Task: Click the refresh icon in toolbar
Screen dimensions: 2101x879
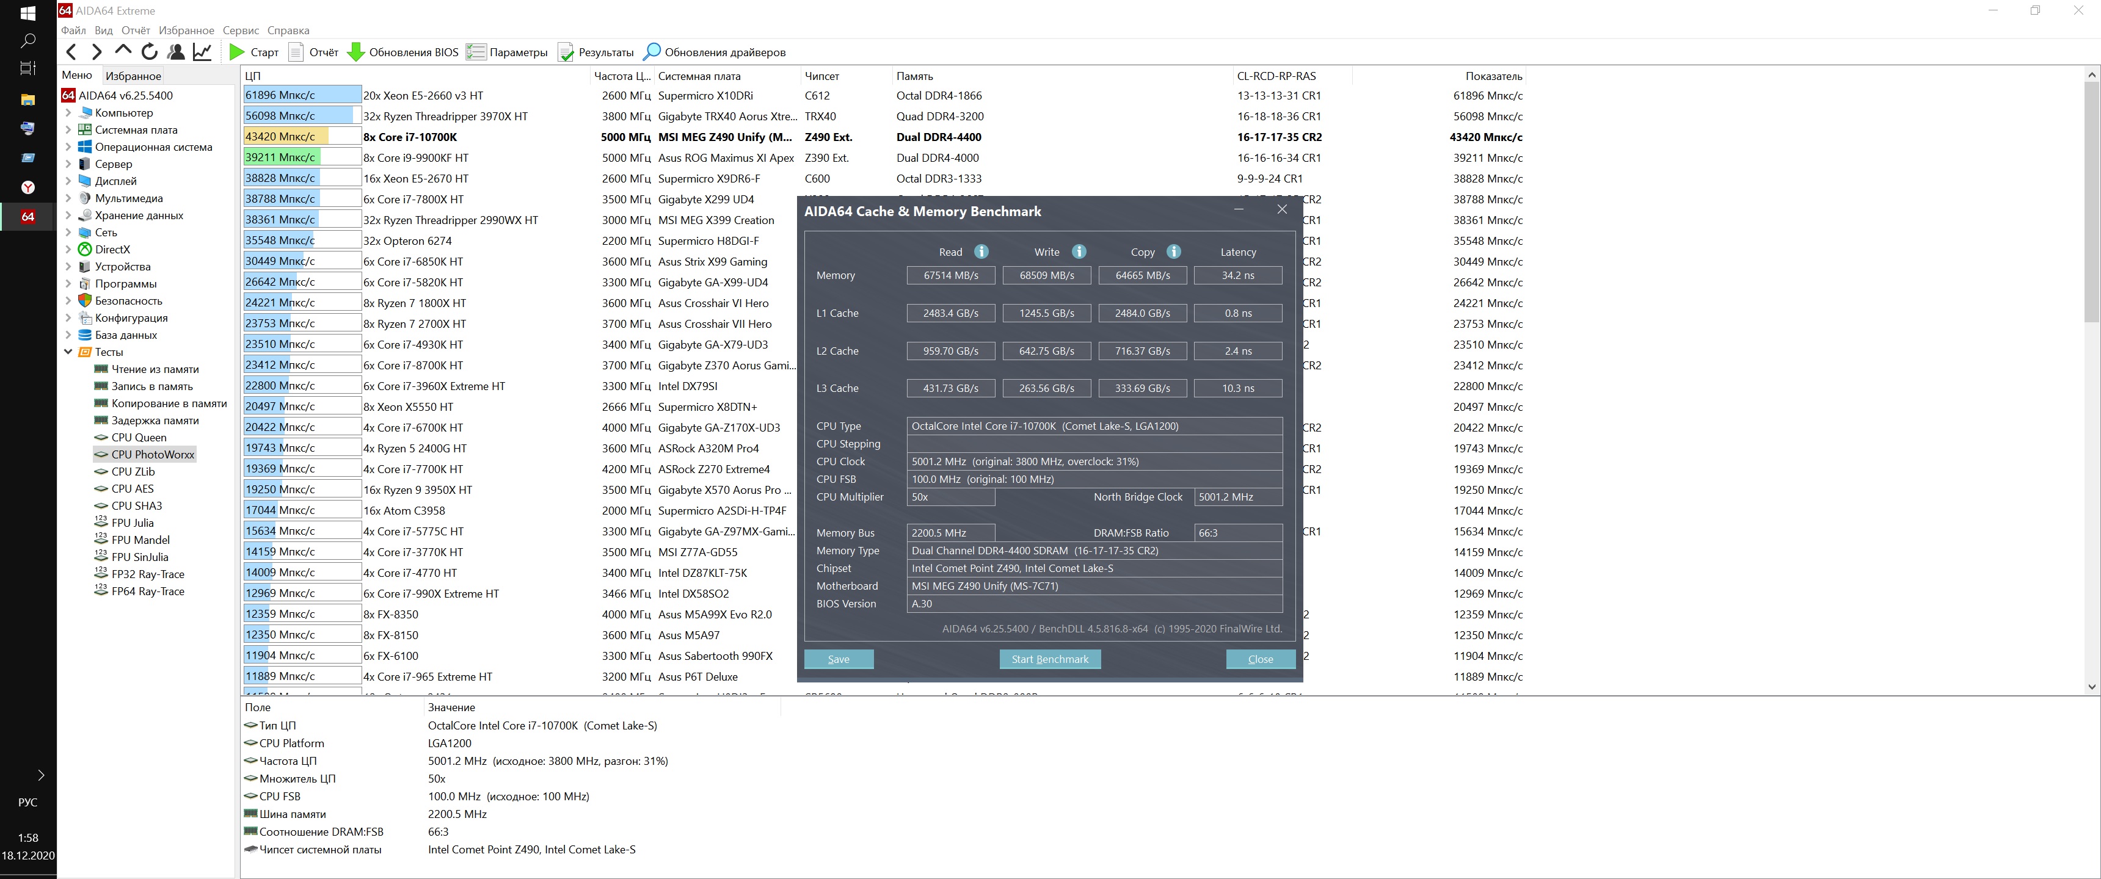Action: tap(149, 52)
